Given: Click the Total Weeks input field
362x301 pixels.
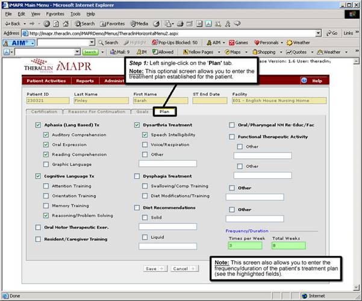Looking at the screenshot, I should [288, 246].
